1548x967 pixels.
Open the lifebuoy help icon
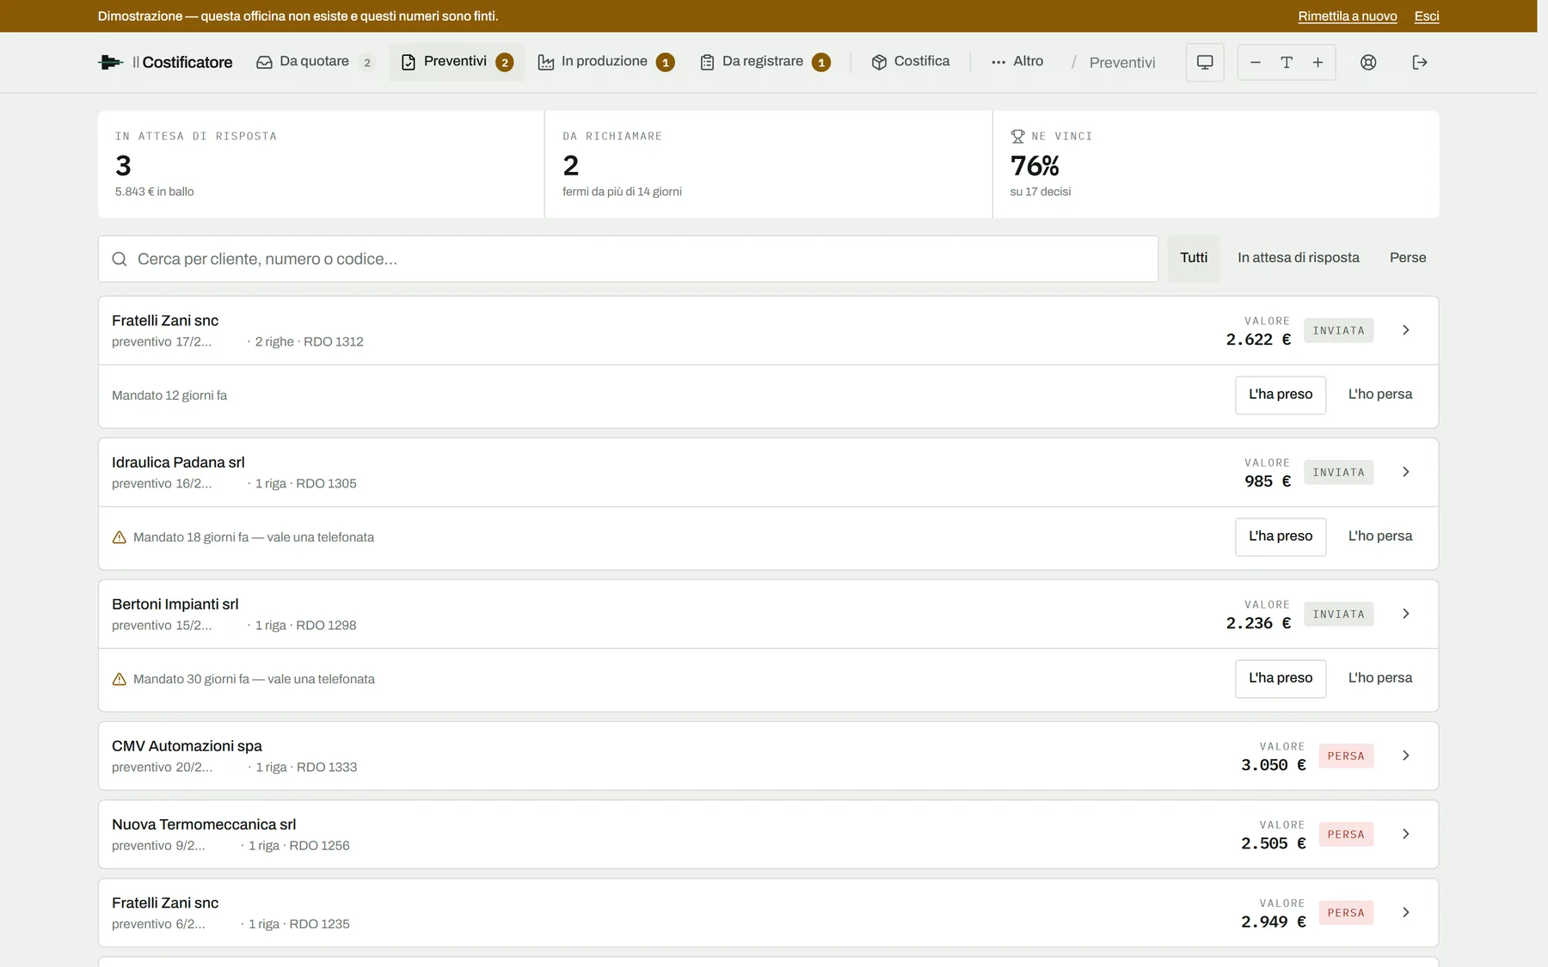tap(1368, 62)
